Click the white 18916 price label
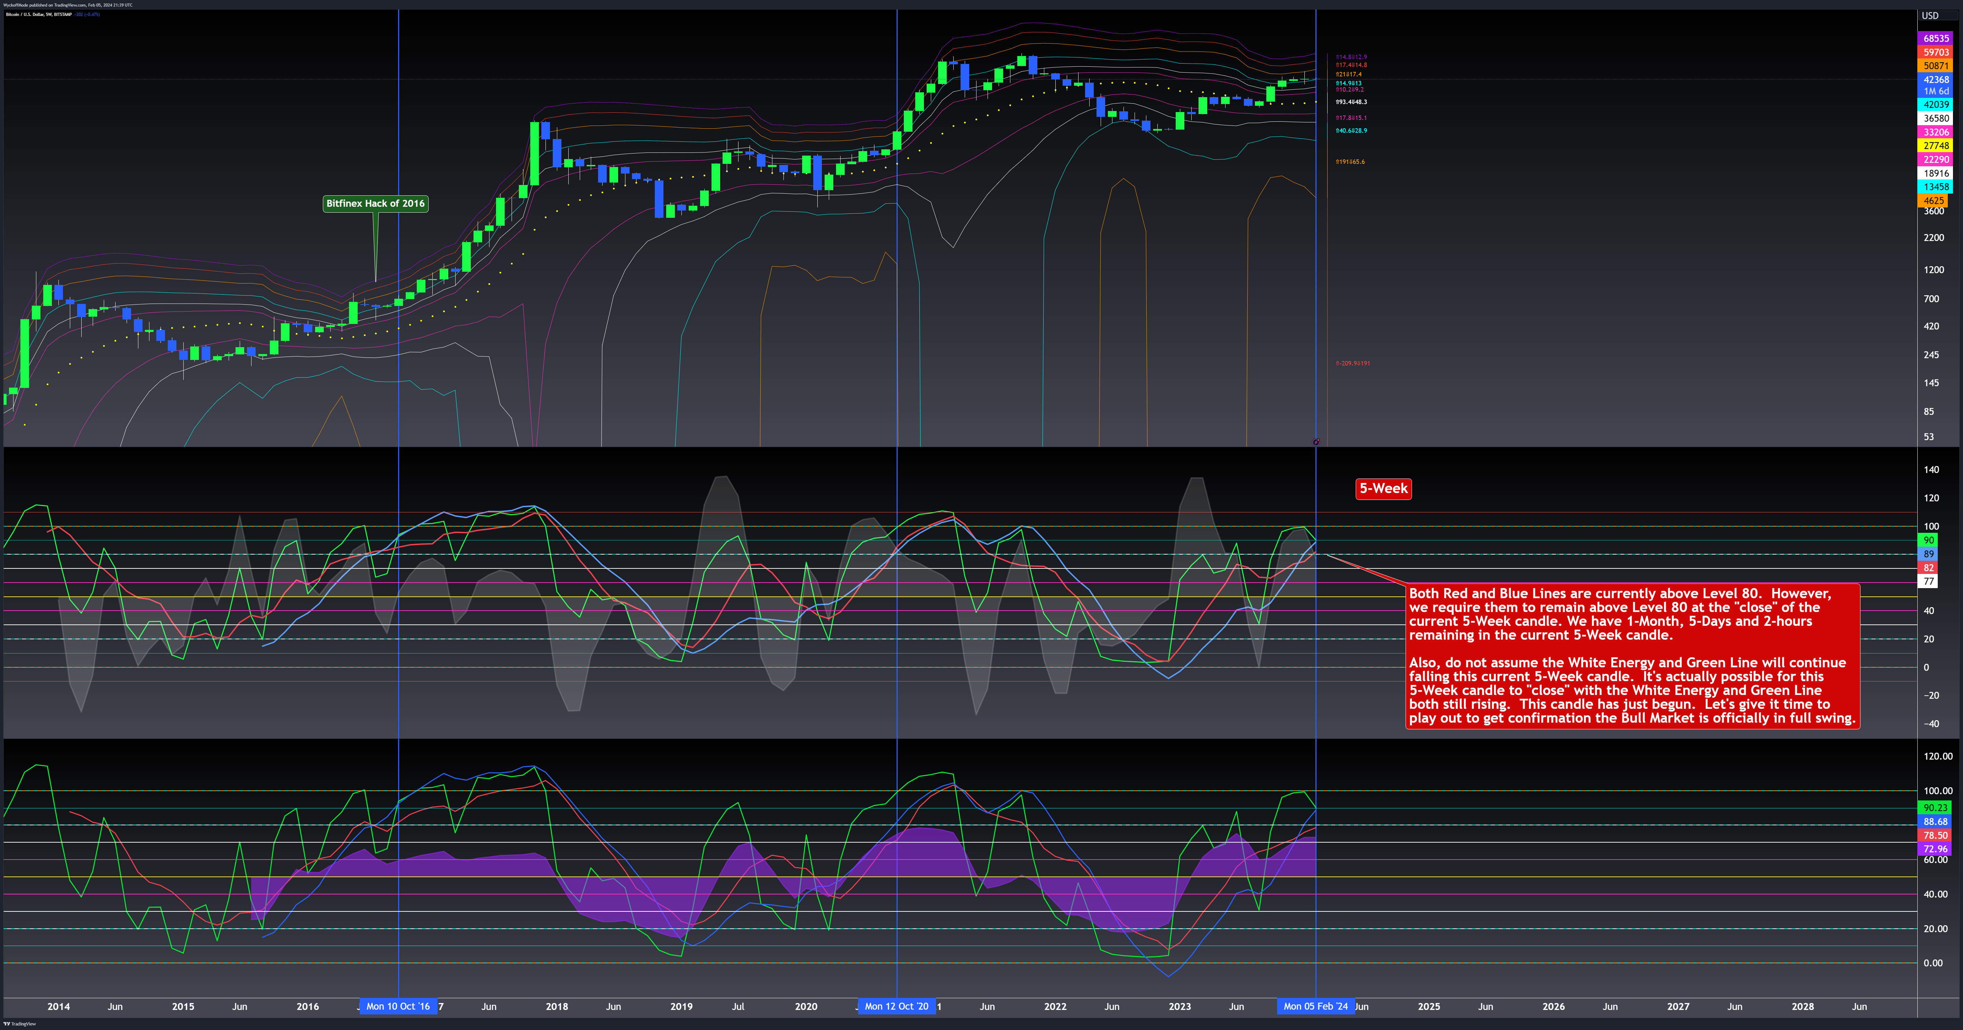1963x1030 pixels. [x=1936, y=174]
